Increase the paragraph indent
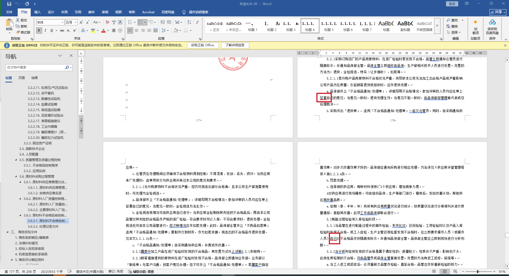Image resolution: width=509 pixels, height=276 pixels. click(169, 22)
